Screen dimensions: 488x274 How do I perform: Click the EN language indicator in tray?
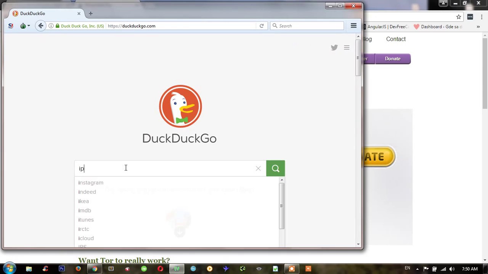point(408,269)
